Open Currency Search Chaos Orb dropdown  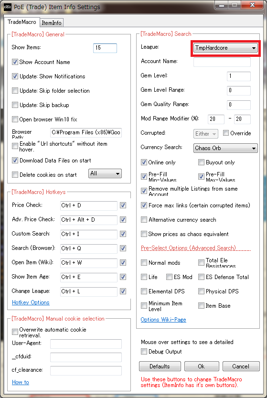point(225,148)
